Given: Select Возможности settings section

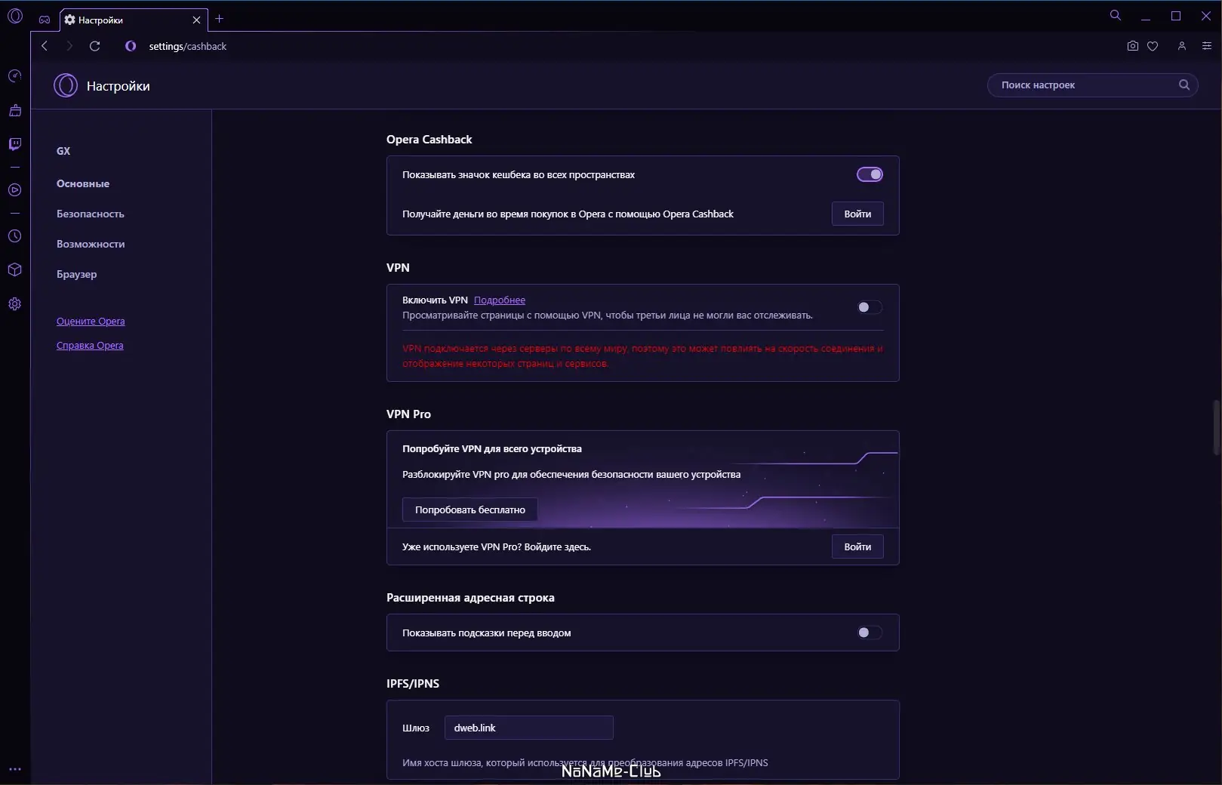Looking at the screenshot, I should [91, 244].
